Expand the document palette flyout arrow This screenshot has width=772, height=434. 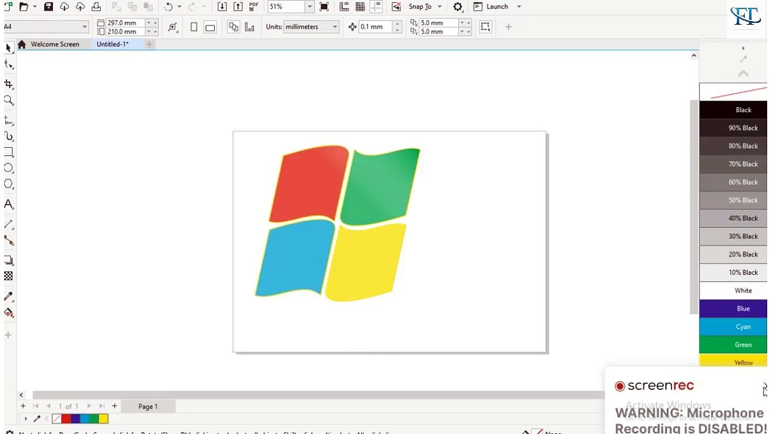(25, 418)
